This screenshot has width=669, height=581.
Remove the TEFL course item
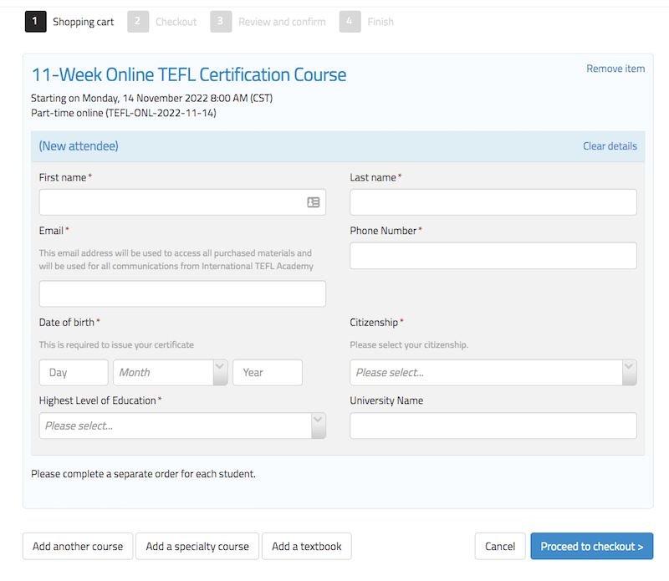point(615,69)
